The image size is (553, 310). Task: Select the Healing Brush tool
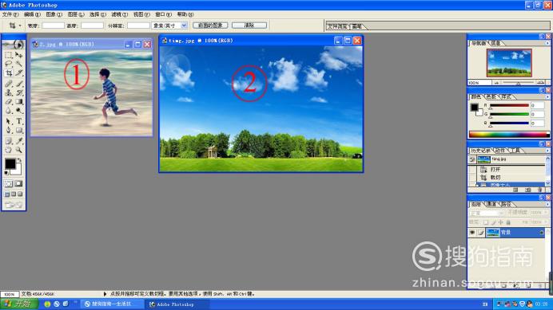pos(9,84)
